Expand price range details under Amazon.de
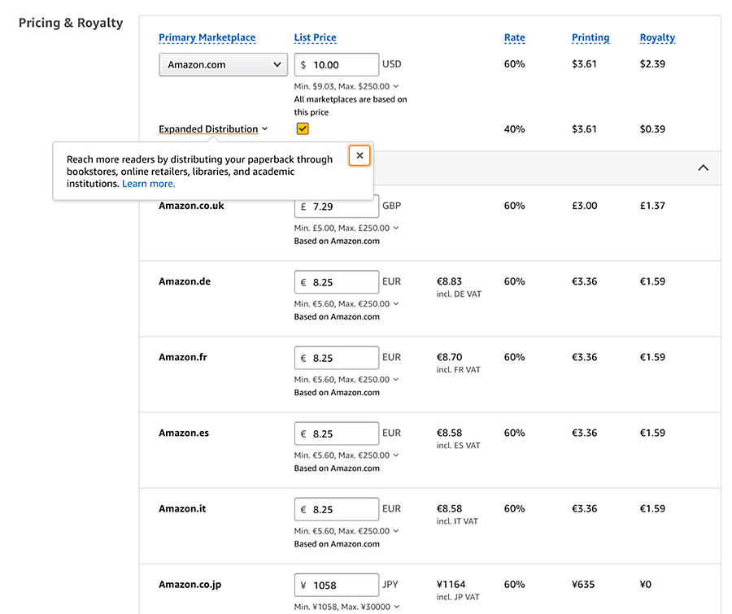This screenshot has width=732, height=614. pos(396,303)
